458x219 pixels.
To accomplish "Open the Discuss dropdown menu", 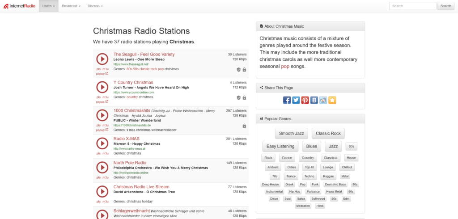I will pyautogui.click(x=95, y=6).
